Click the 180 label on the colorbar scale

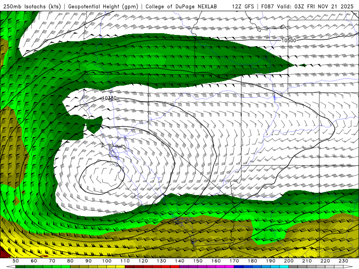[x=252, y=261]
